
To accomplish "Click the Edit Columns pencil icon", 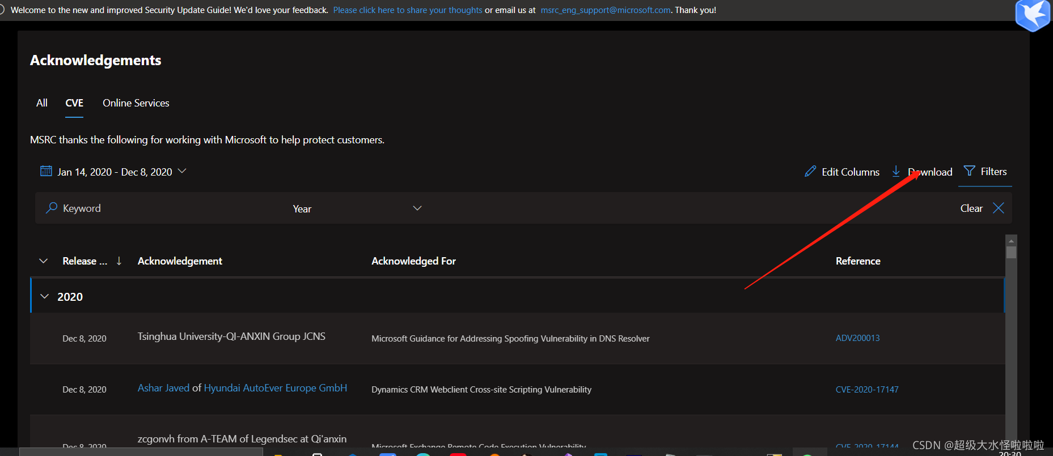I will tap(810, 171).
